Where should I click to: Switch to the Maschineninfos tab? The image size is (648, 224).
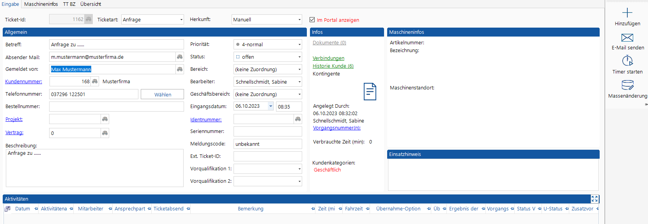coord(41,4)
